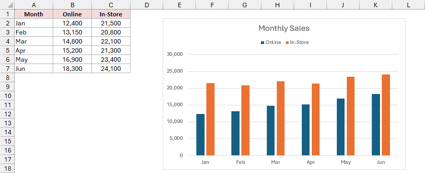
Task: Select column K header
Action: point(375,5)
